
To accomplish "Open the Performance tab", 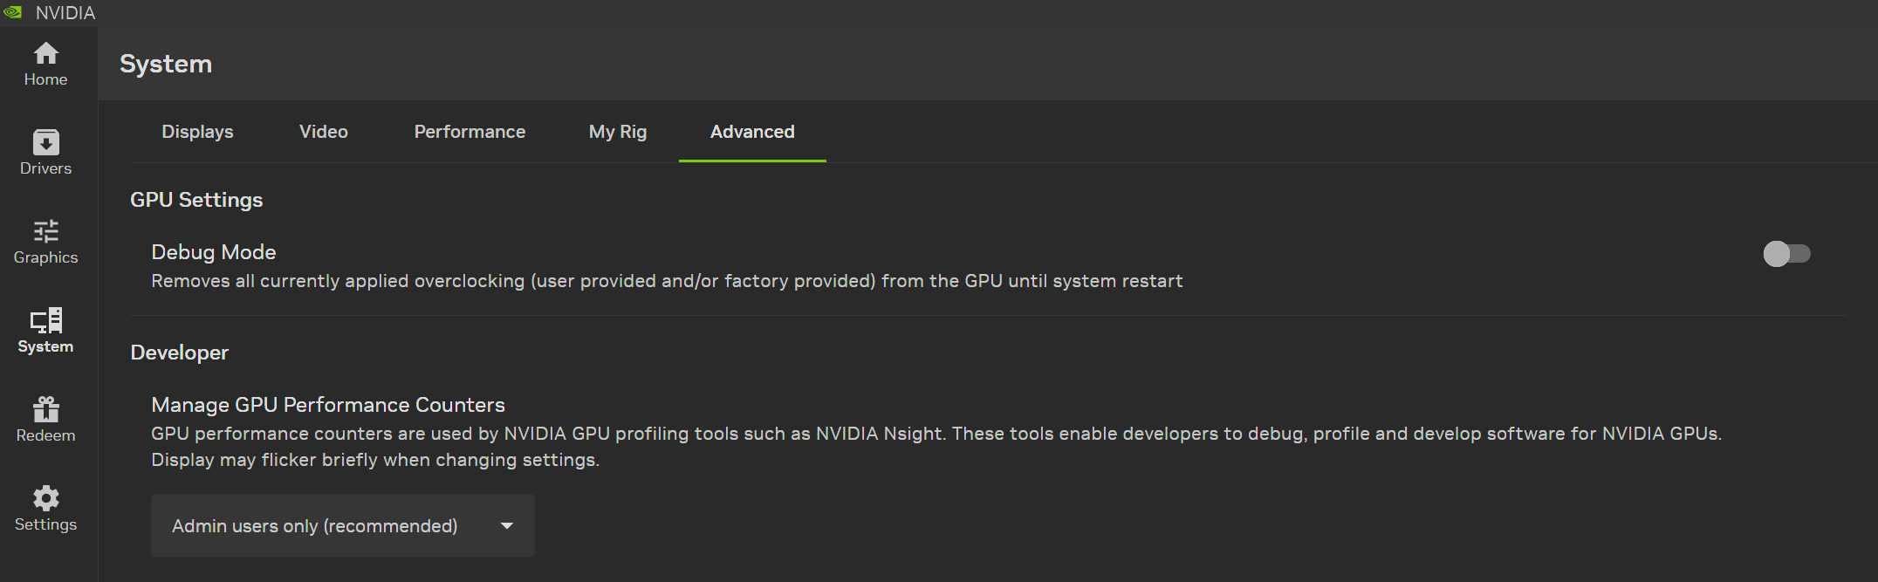I will [469, 132].
